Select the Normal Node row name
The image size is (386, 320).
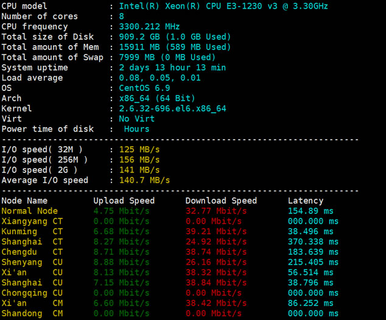tap(29, 211)
